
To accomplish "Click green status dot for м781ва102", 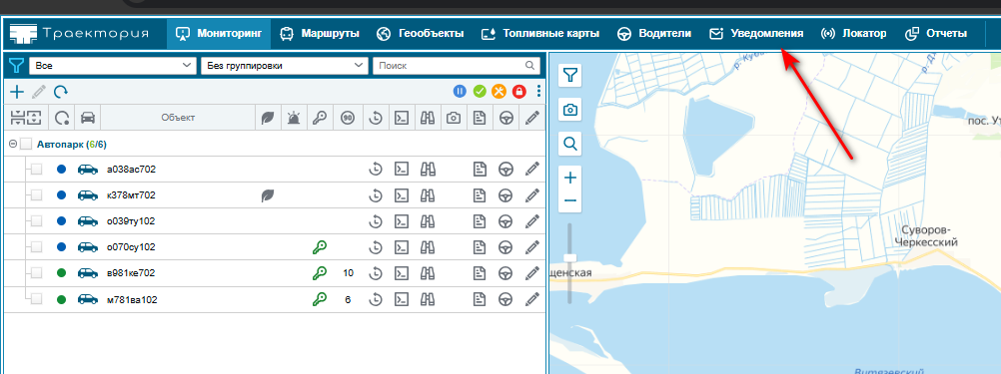I will coord(61,299).
